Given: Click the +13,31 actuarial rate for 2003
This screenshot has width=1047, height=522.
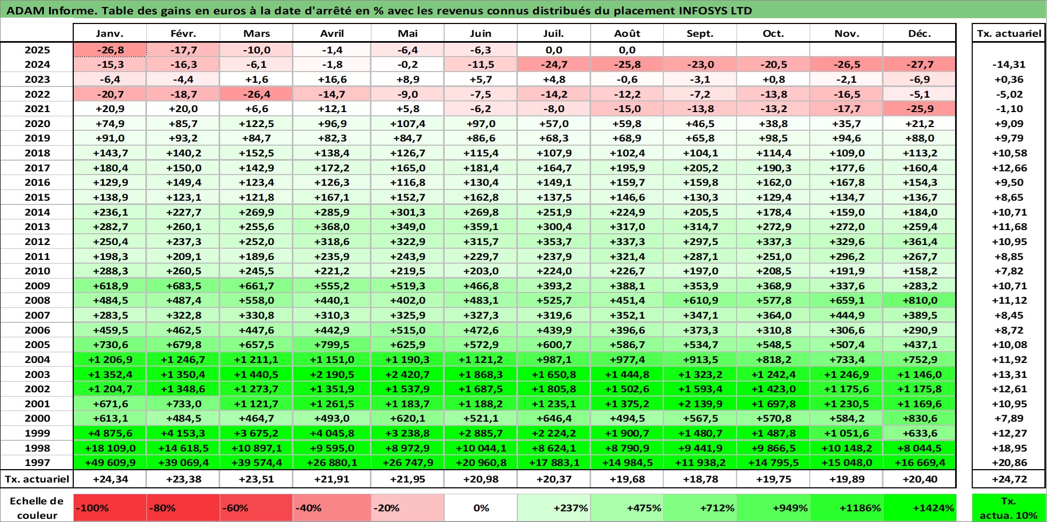Looking at the screenshot, I should (1009, 374).
